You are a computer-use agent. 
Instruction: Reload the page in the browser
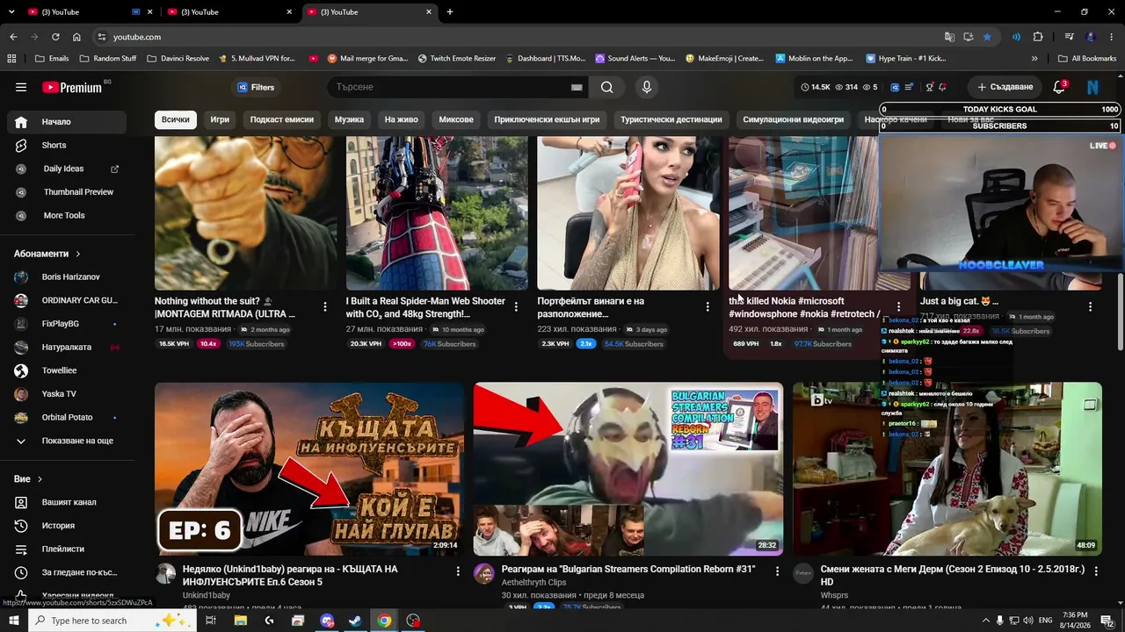coord(55,37)
